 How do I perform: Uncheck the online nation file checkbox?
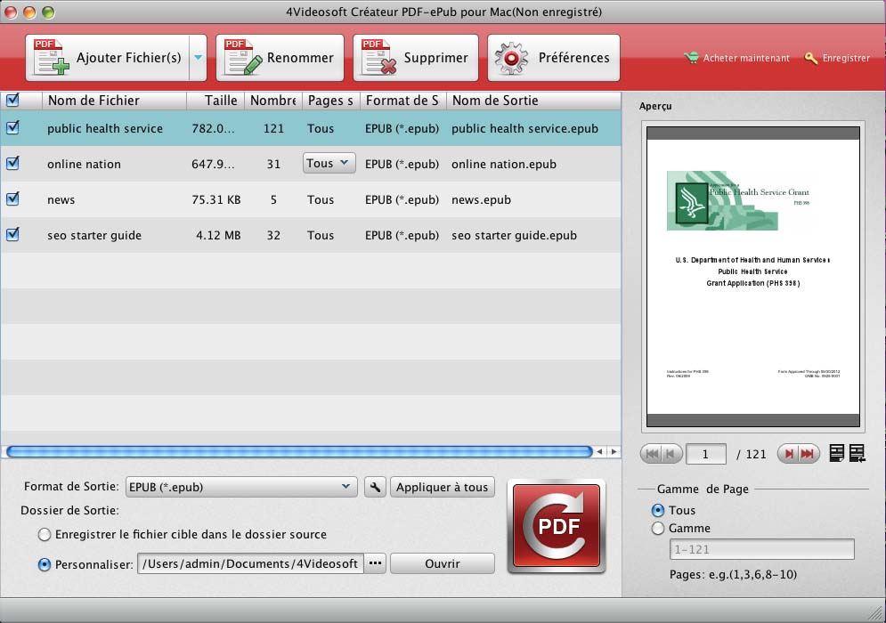(x=12, y=164)
